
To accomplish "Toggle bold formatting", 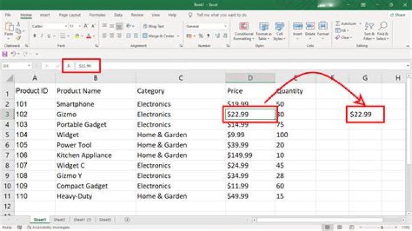I will click(34, 35).
